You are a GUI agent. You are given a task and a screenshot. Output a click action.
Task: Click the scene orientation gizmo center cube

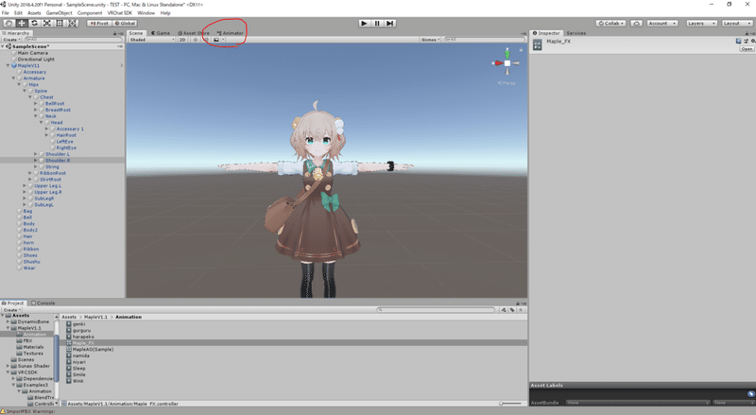click(x=507, y=63)
